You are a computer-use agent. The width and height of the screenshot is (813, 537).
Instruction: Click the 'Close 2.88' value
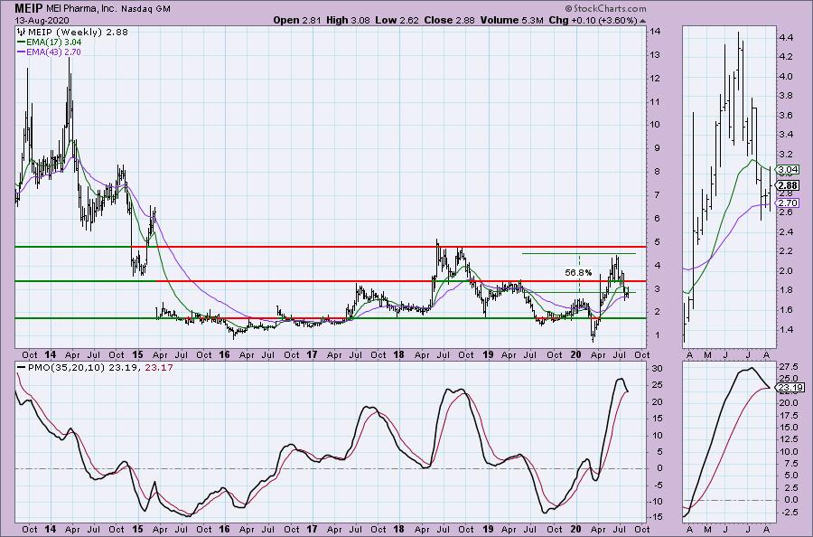[x=450, y=20]
